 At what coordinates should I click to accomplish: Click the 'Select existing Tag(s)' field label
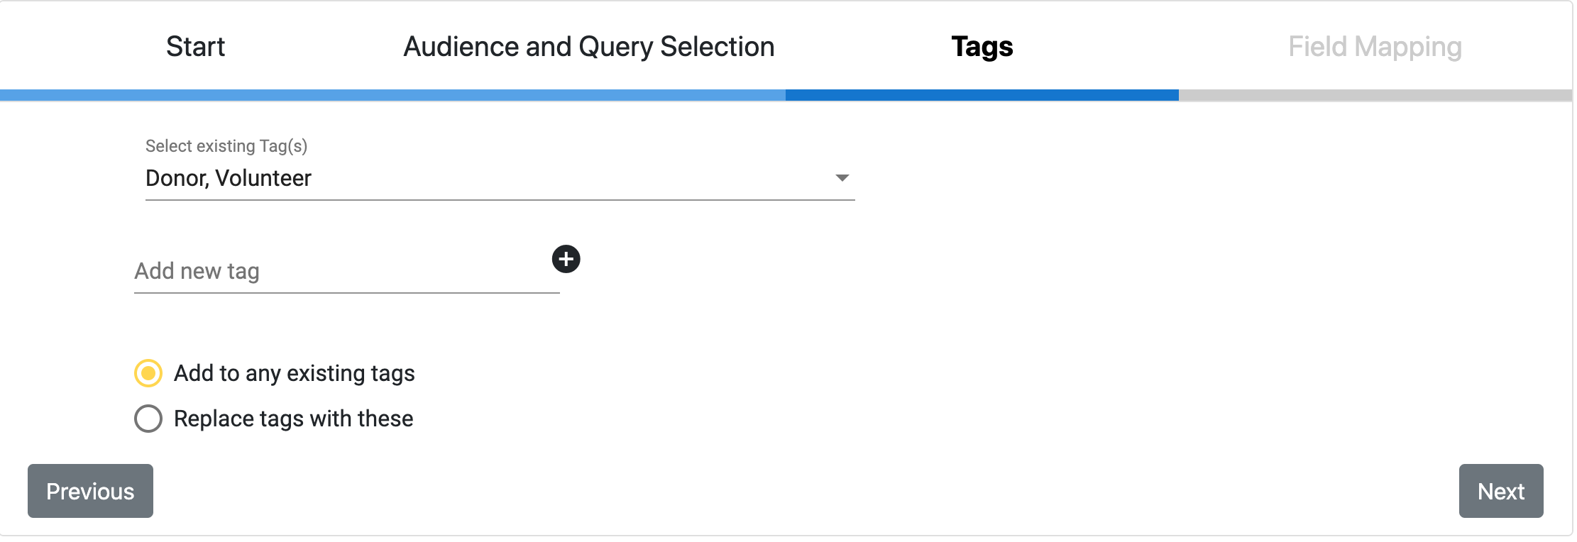(x=226, y=146)
